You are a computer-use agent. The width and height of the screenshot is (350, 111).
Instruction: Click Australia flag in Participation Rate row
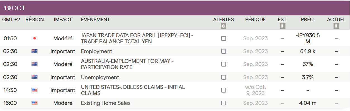[35, 64]
